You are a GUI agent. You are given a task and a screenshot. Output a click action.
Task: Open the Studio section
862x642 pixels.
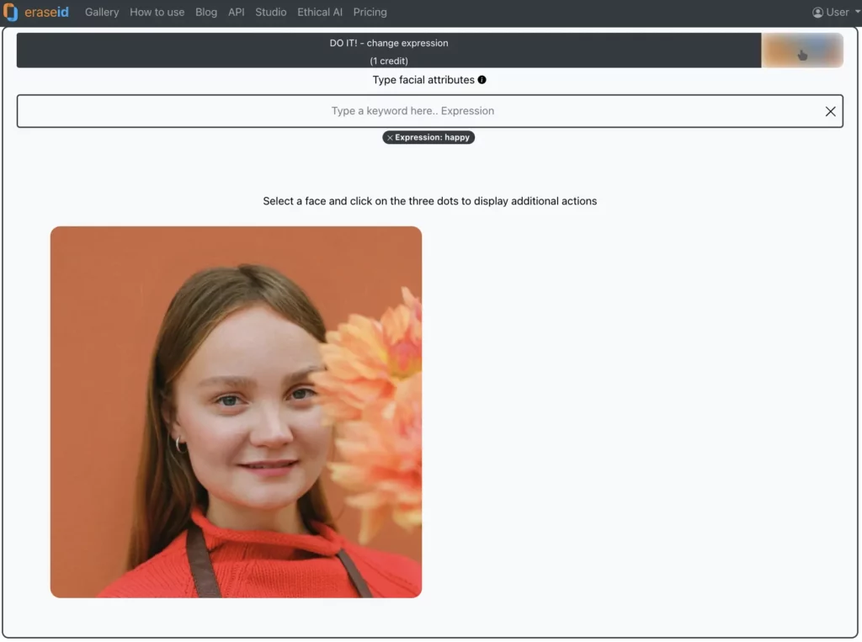[271, 13]
